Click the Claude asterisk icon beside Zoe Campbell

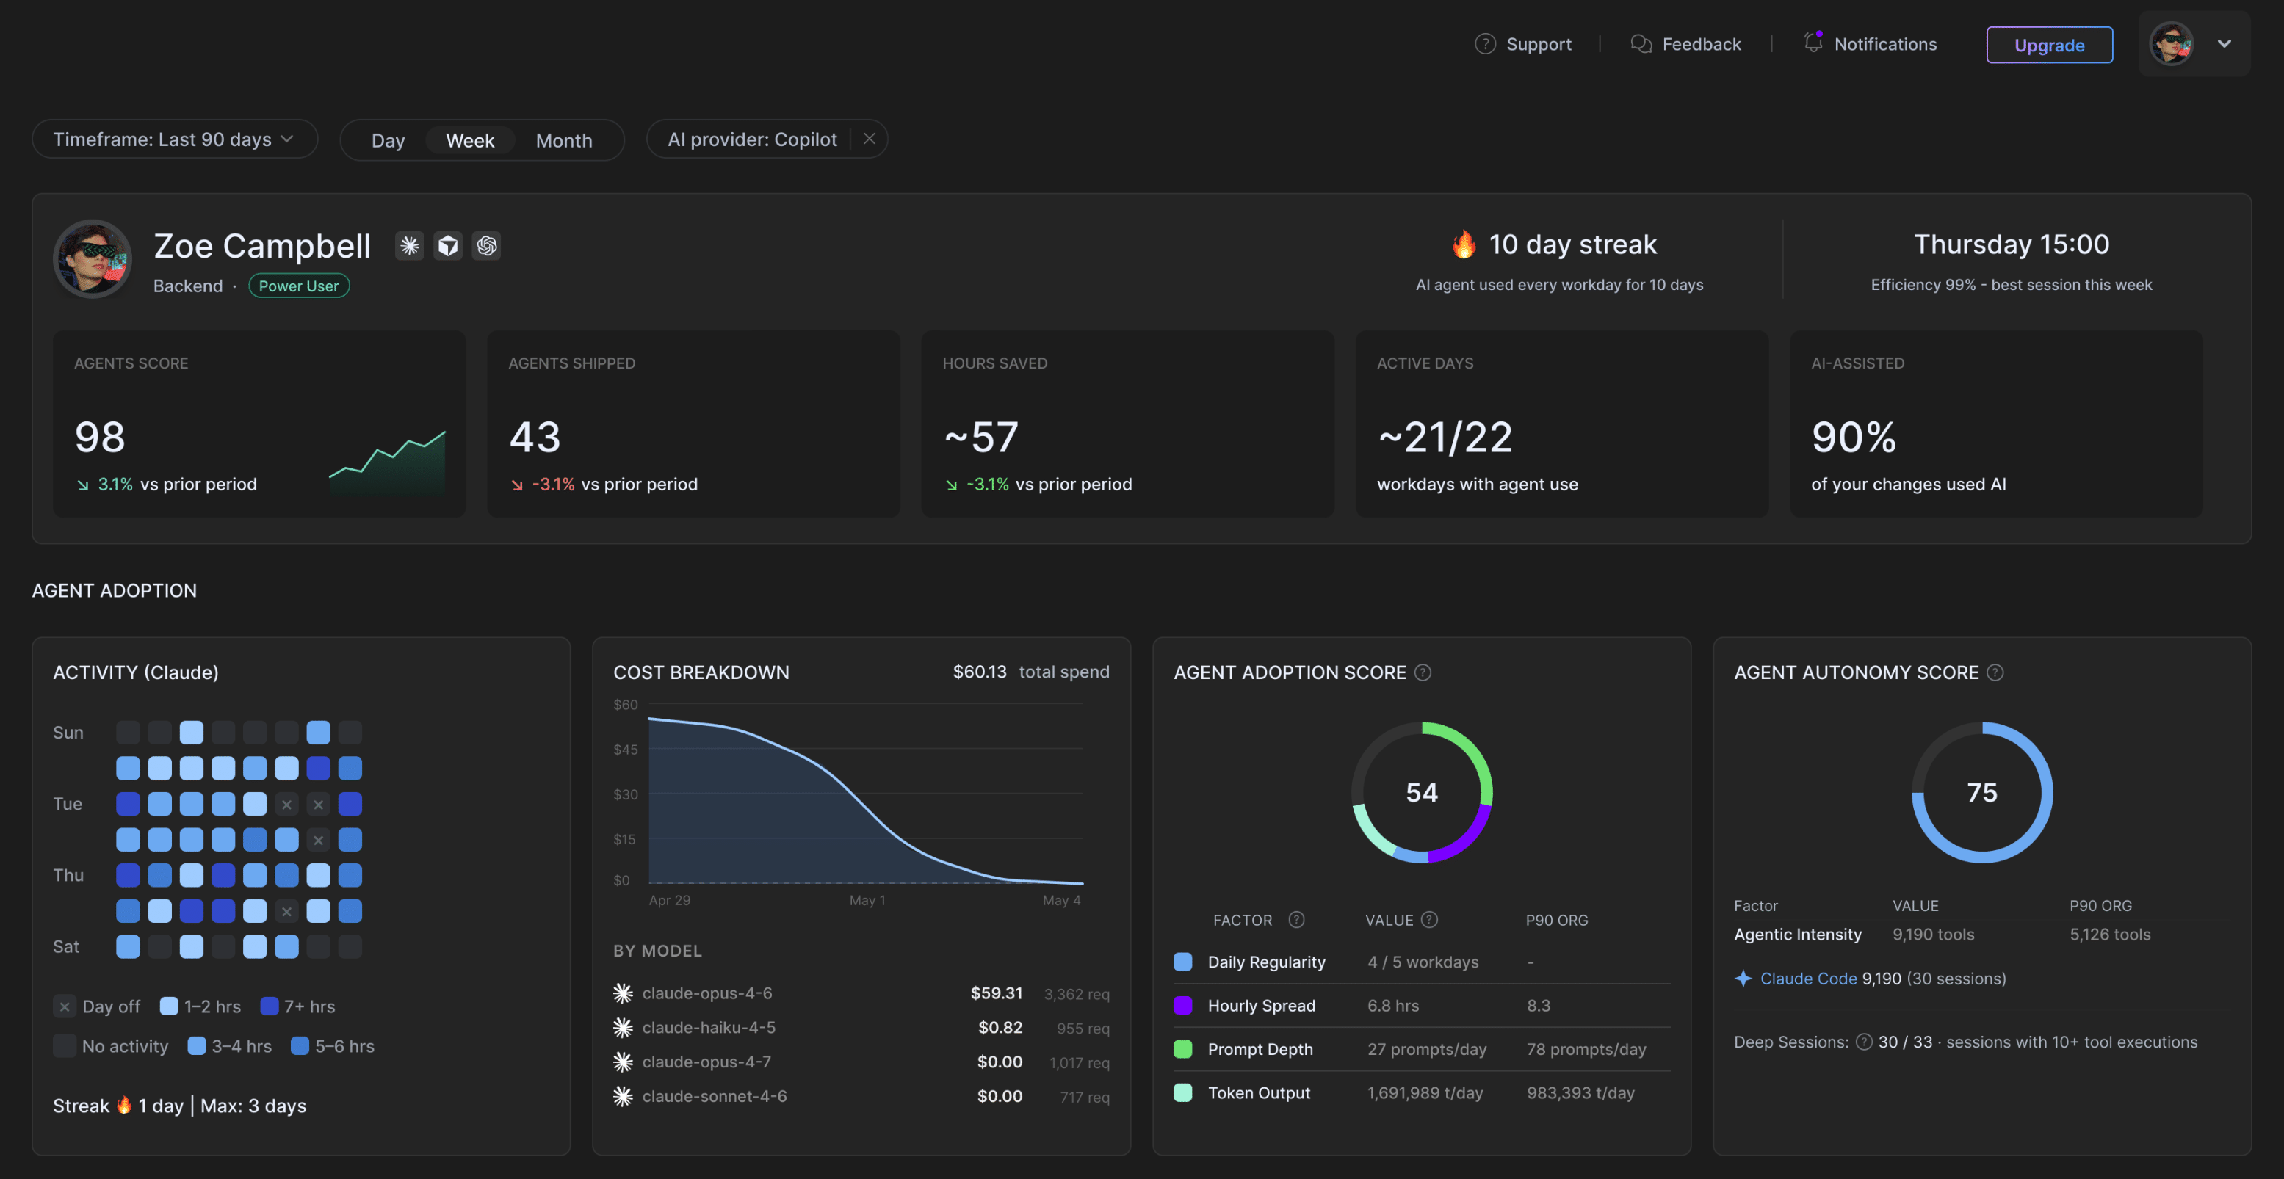click(x=410, y=245)
